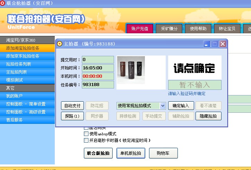
Task: Enable the 开启毫秒卡时器 checkbox
Action: [x=86, y=141]
